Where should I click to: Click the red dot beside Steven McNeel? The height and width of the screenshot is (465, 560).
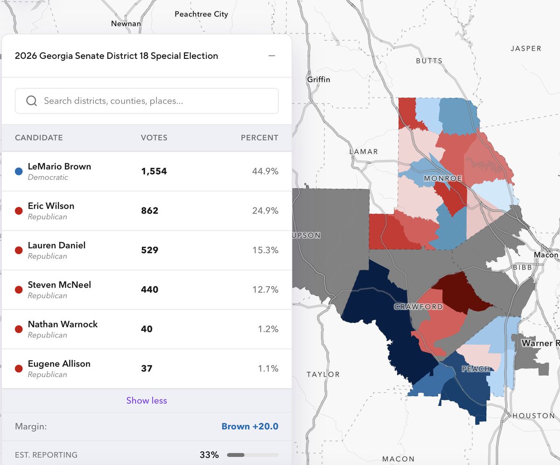[19, 290]
